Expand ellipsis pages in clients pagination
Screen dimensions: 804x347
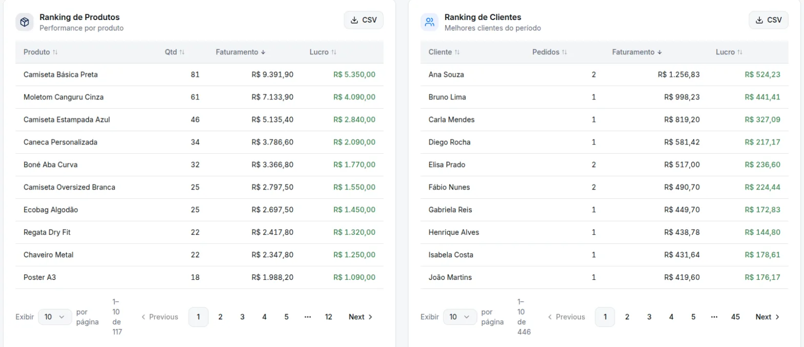pyautogui.click(x=714, y=317)
